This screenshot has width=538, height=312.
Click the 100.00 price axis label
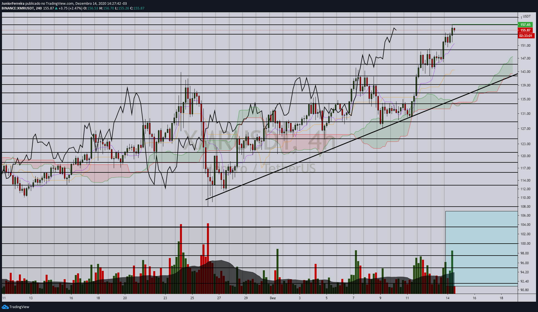coord(525,244)
